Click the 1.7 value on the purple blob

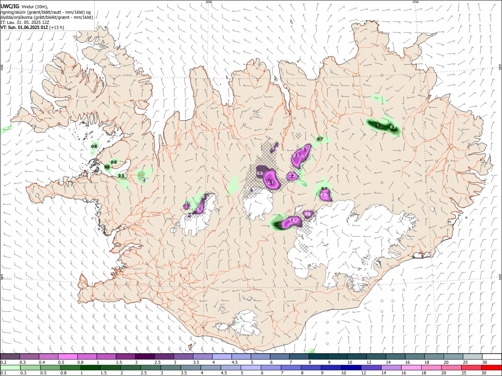coord(306,149)
